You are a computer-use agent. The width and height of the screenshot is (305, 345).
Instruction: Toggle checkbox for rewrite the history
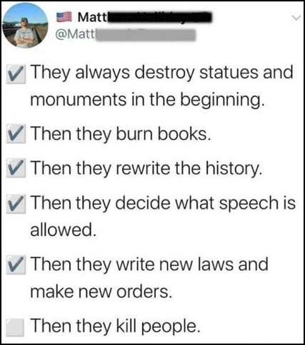(x=16, y=168)
